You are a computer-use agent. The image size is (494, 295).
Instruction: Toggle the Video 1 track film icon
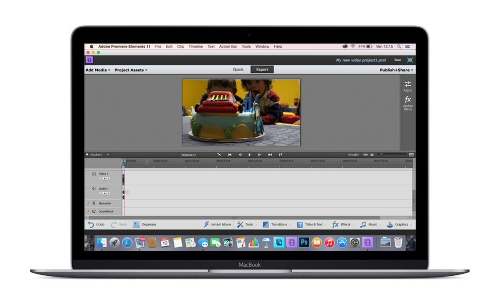coord(94,173)
